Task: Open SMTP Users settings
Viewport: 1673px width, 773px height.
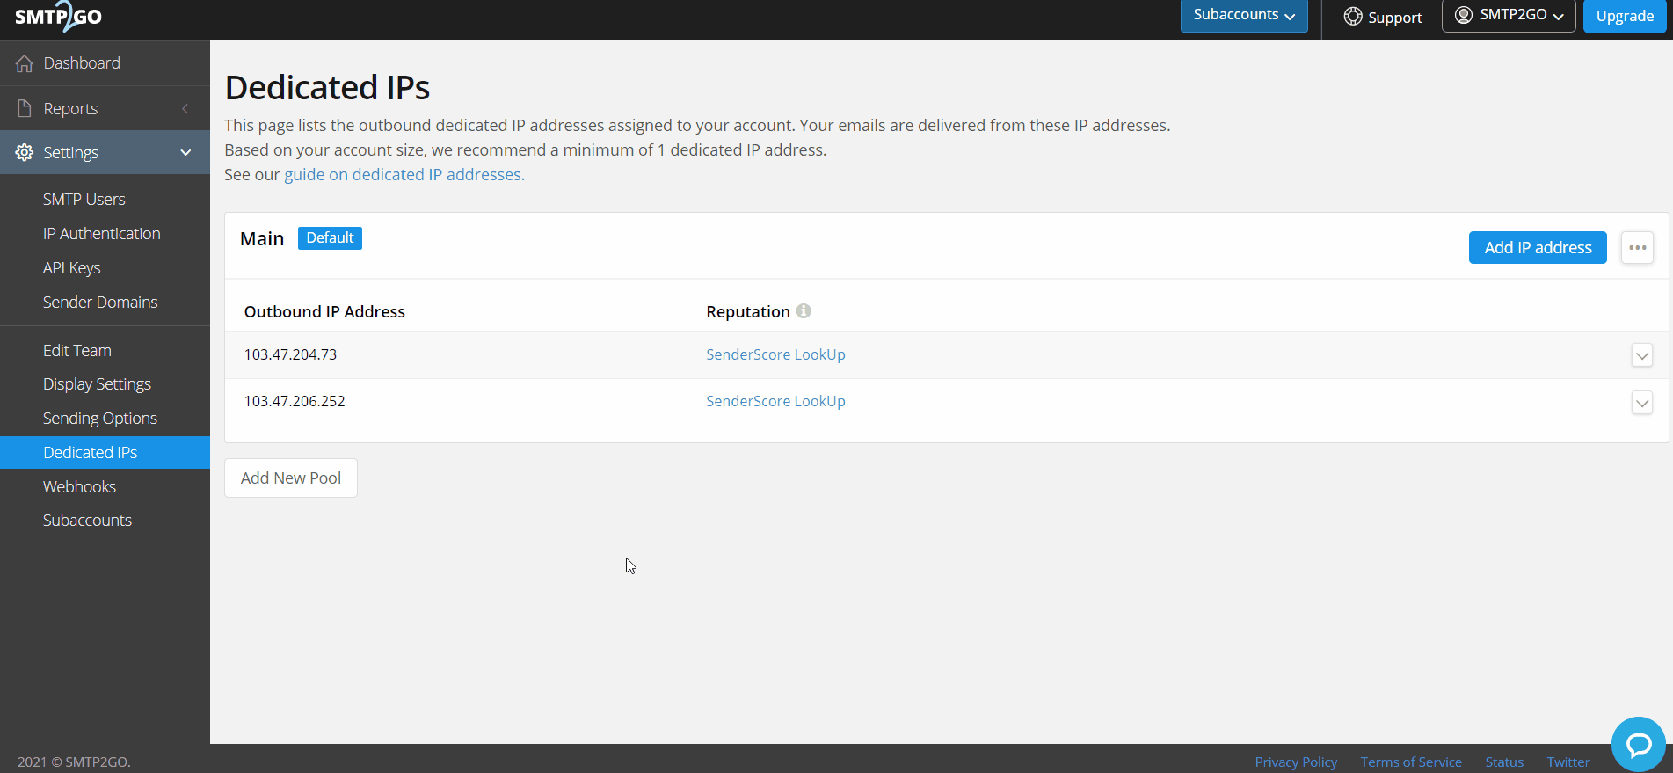Action: [x=84, y=200]
